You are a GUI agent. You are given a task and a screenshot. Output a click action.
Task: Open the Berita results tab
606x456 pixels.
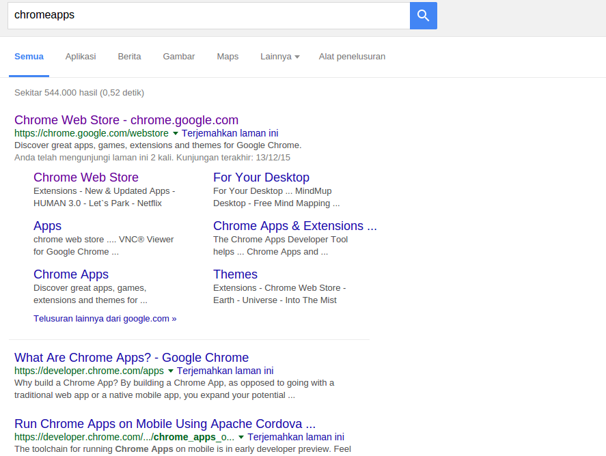pos(129,57)
